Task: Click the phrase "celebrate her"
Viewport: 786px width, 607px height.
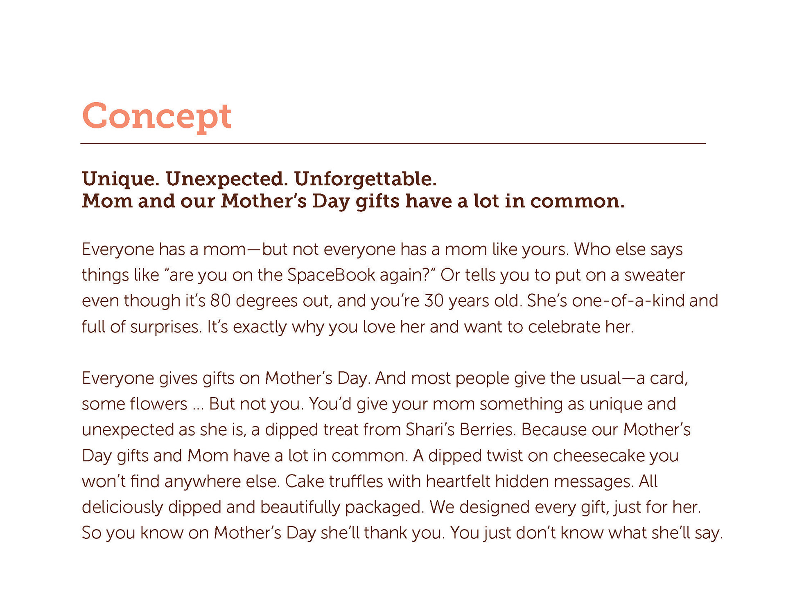Action: [580, 327]
